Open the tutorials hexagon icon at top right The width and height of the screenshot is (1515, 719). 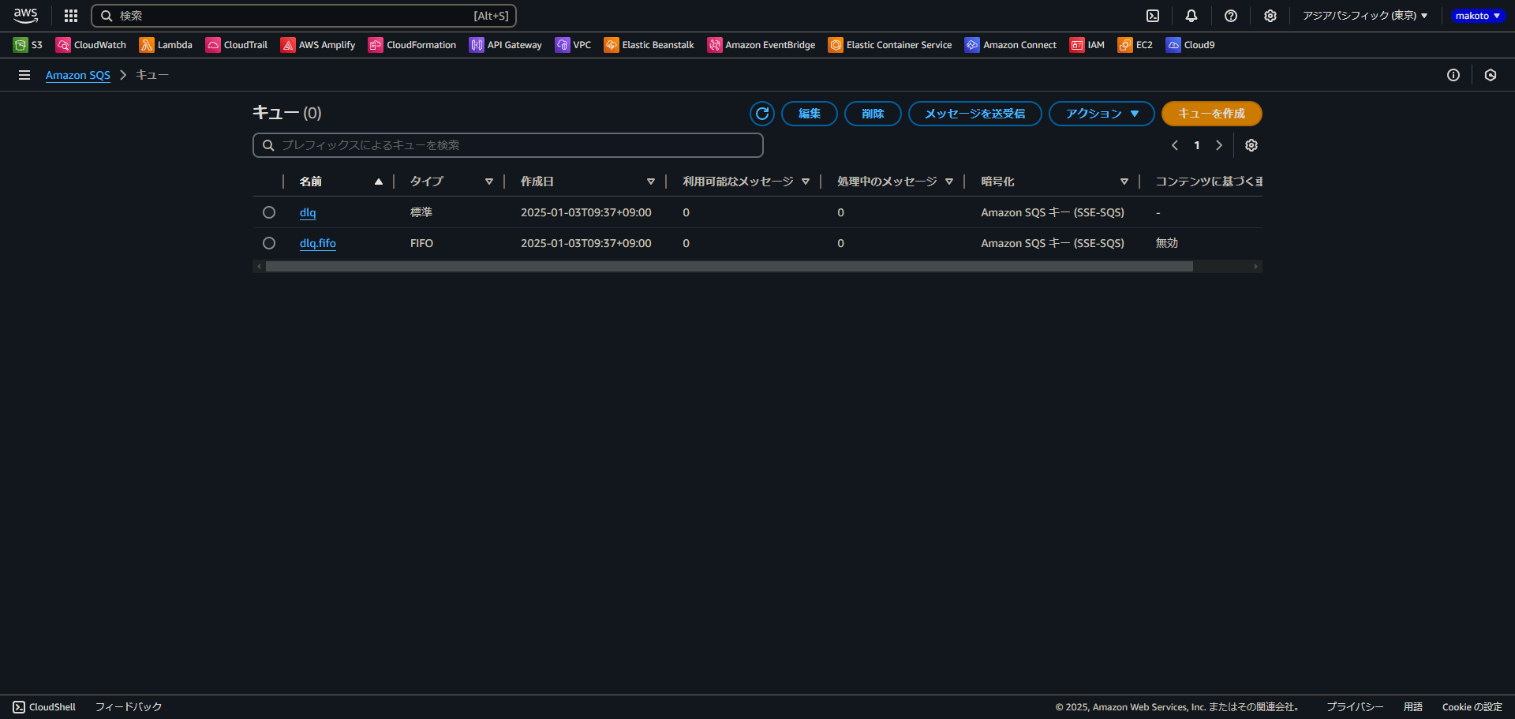(x=1491, y=75)
